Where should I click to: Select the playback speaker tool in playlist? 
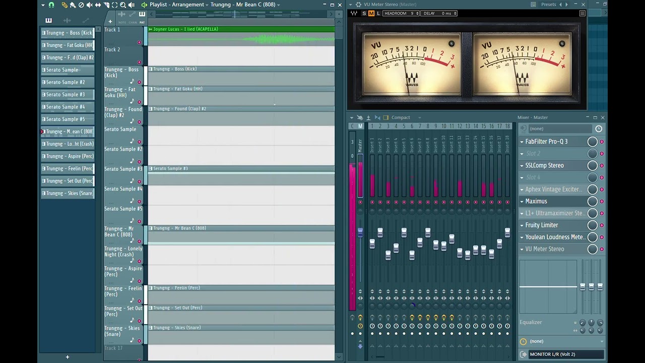(x=132, y=5)
